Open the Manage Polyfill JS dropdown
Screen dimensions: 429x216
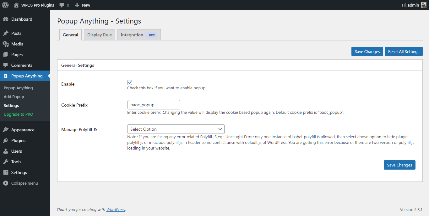[x=176, y=129]
